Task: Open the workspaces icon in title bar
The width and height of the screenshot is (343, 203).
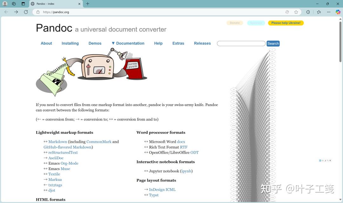Action: tap(14, 4)
